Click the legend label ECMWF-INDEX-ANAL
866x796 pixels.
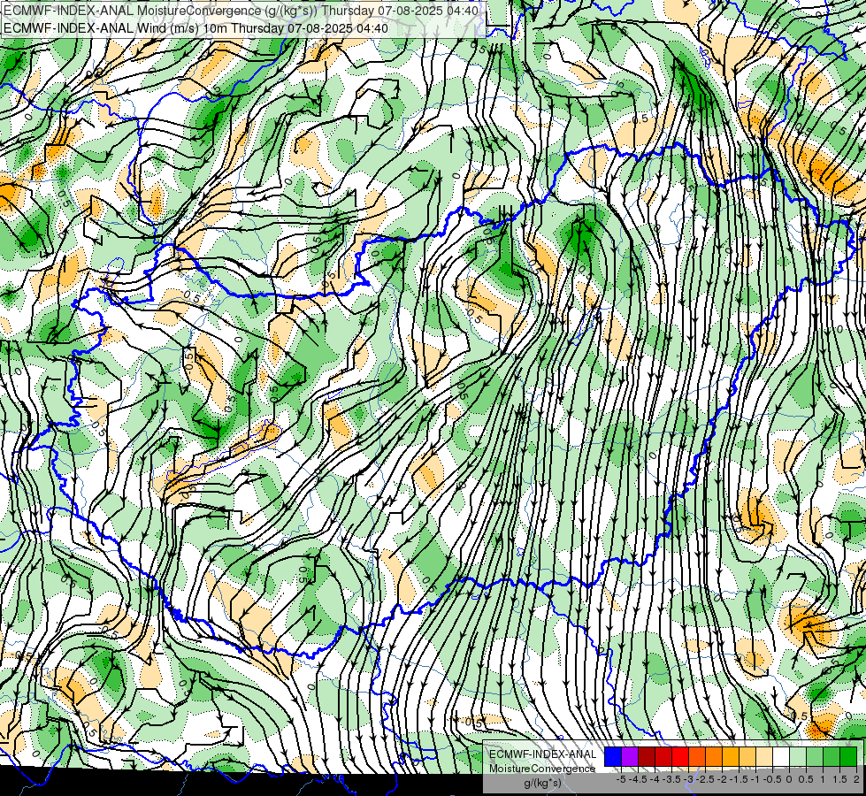click(542, 754)
